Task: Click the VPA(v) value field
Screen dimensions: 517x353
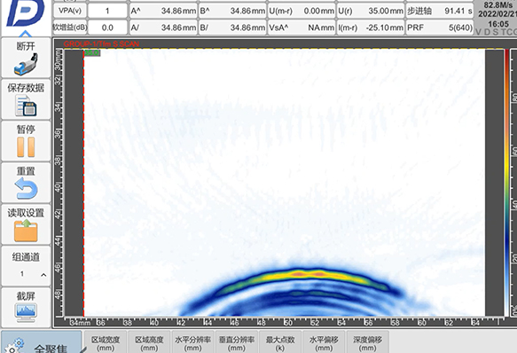Action: click(107, 11)
